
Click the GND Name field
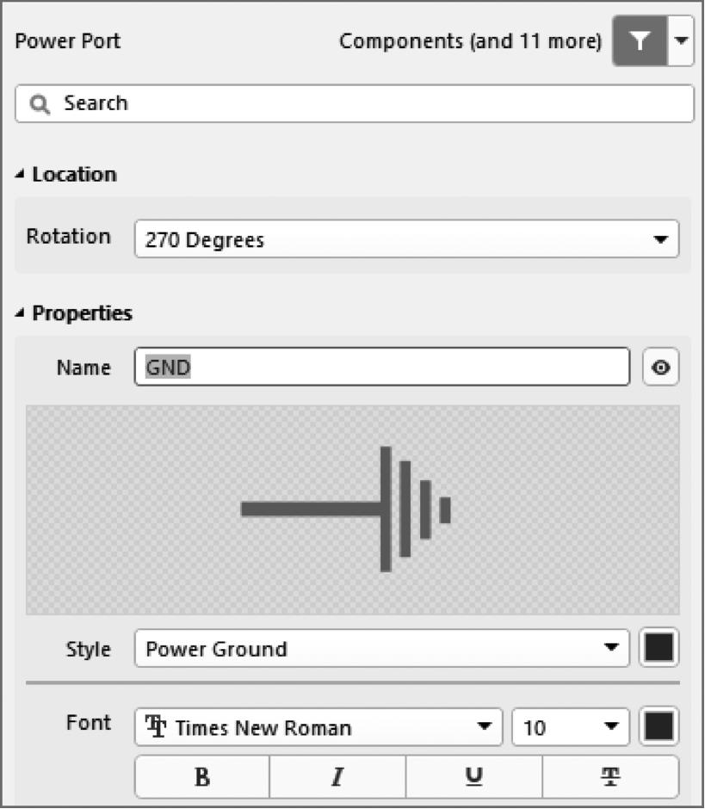pos(381,367)
